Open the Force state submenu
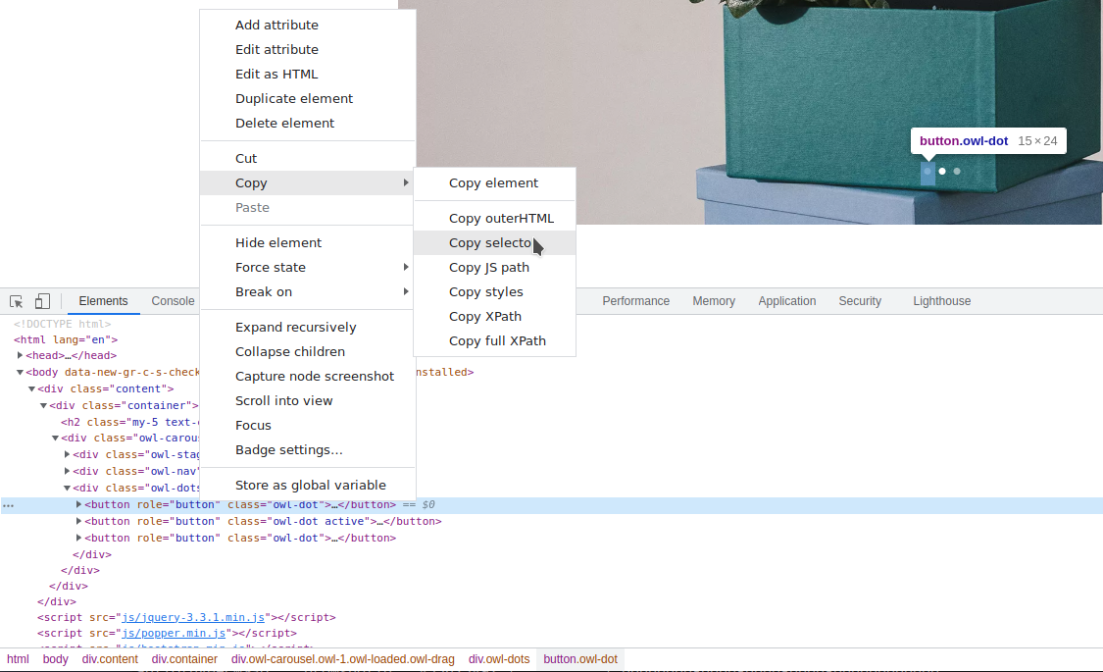The height and width of the screenshot is (672, 1103). [308, 268]
